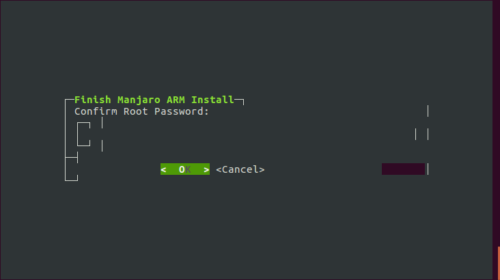500x280 pixels.
Task: Click the right angle bracket of OK
Action: click(206, 169)
